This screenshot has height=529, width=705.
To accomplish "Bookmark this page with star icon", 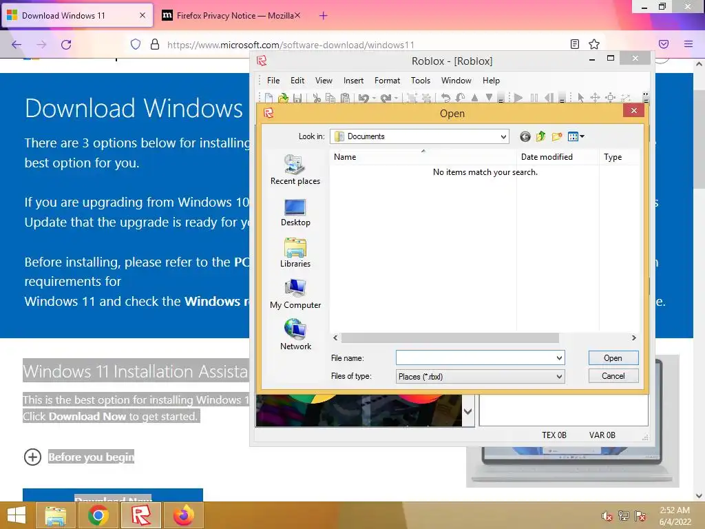I will tap(594, 44).
